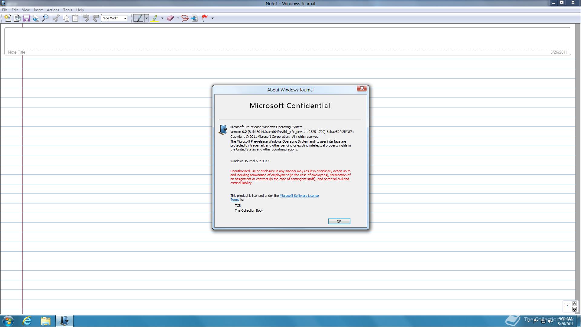581x327 pixels.
Task: Select the Lasso selection tool
Action: [x=185, y=18]
